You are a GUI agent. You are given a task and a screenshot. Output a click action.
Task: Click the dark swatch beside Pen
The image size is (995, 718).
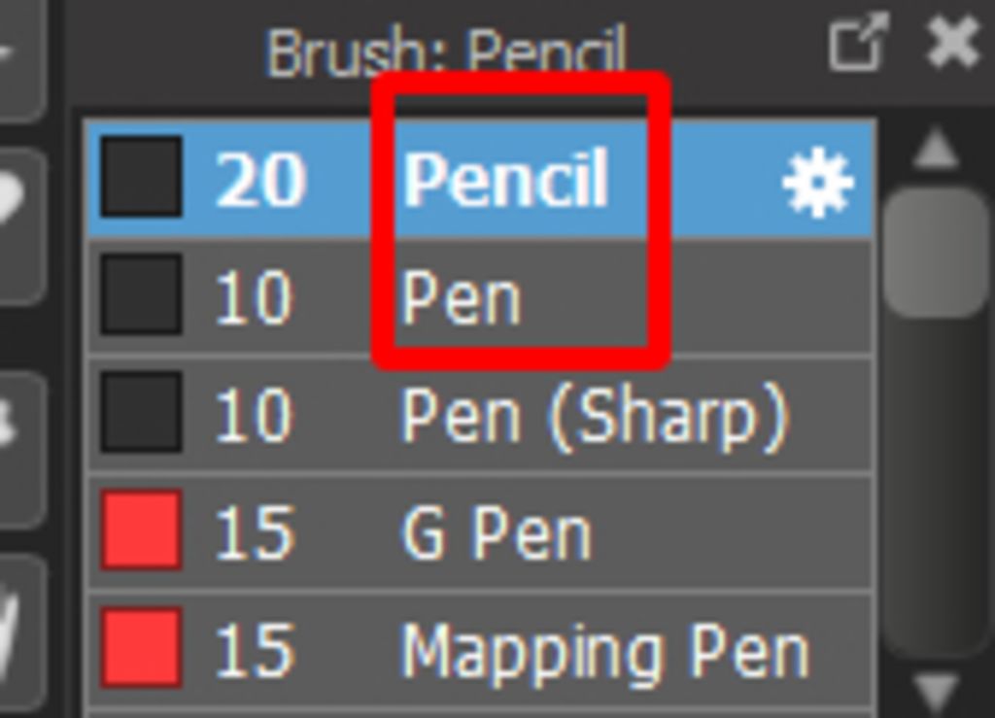coord(142,295)
